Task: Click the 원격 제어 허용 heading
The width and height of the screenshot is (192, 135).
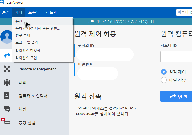Action: [x=95, y=34]
